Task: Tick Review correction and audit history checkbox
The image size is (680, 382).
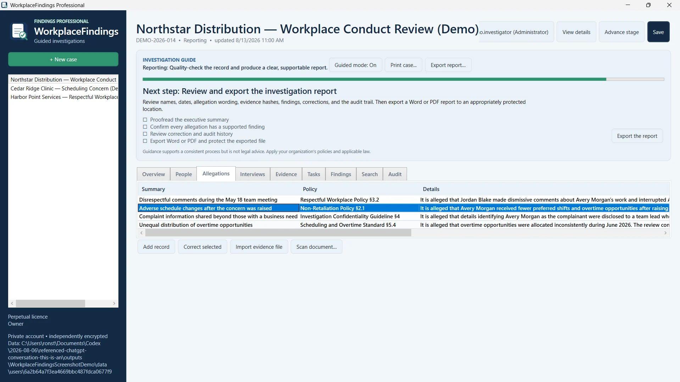Action: pyautogui.click(x=145, y=134)
